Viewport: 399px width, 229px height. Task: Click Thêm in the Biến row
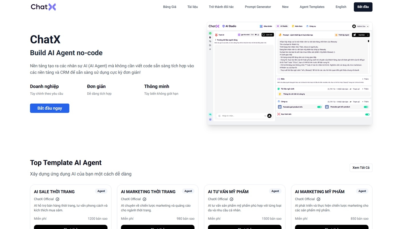[x=366, y=79]
